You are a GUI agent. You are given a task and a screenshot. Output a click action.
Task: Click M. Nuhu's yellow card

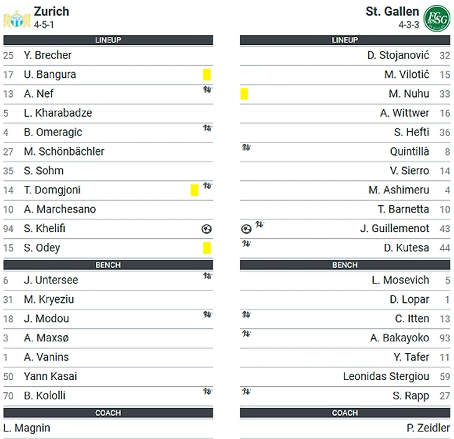tap(244, 94)
